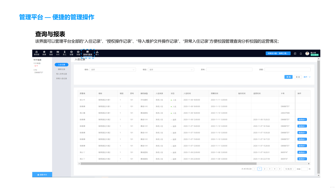Click the square help icon beside the bell

[x=295, y=54]
